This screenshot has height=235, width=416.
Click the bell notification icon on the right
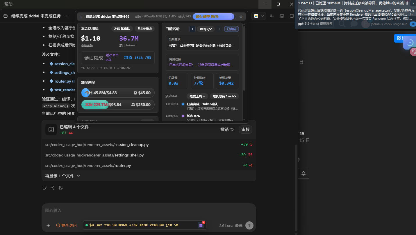coord(303,173)
